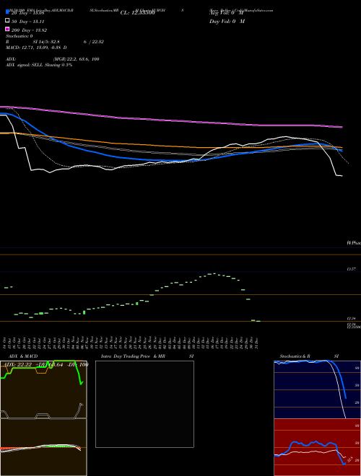The height and width of the screenshot is (476, 361).
Task: Select the '200 Day = 13.82' label
Action: [x=29, y=30]
